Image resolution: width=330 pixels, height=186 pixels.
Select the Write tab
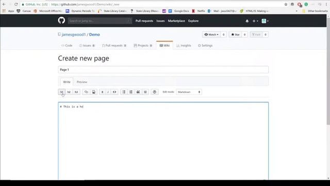[x=67, y=82]
